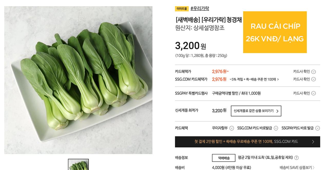Click the [새벽배송] [우리가락] 청경채 product title

click(209, 20)
